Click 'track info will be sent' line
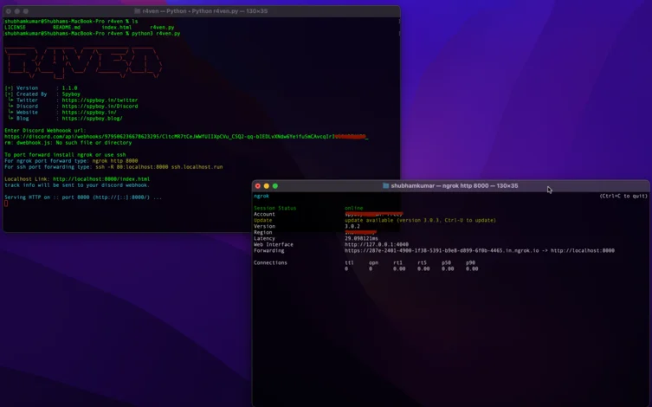652x407 pixels. point(77,185)
